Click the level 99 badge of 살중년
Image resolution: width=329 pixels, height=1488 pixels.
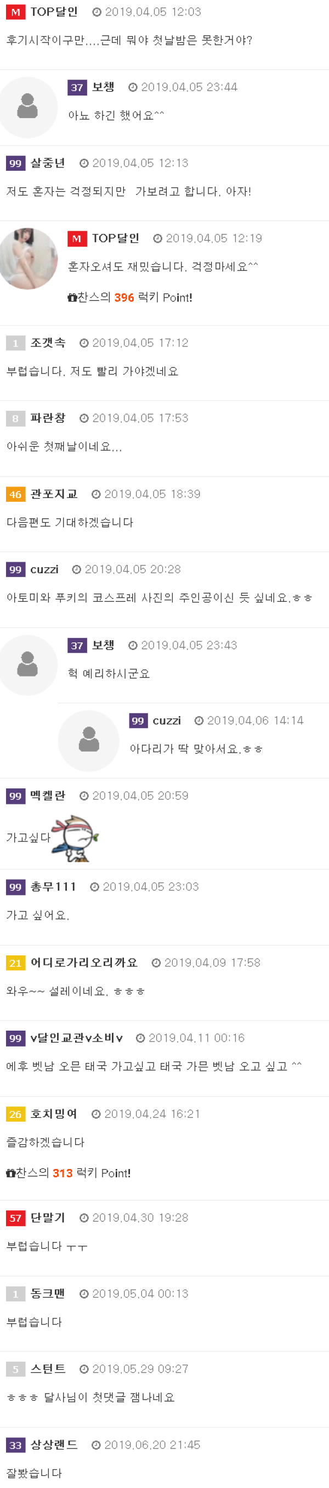(15, 164)
